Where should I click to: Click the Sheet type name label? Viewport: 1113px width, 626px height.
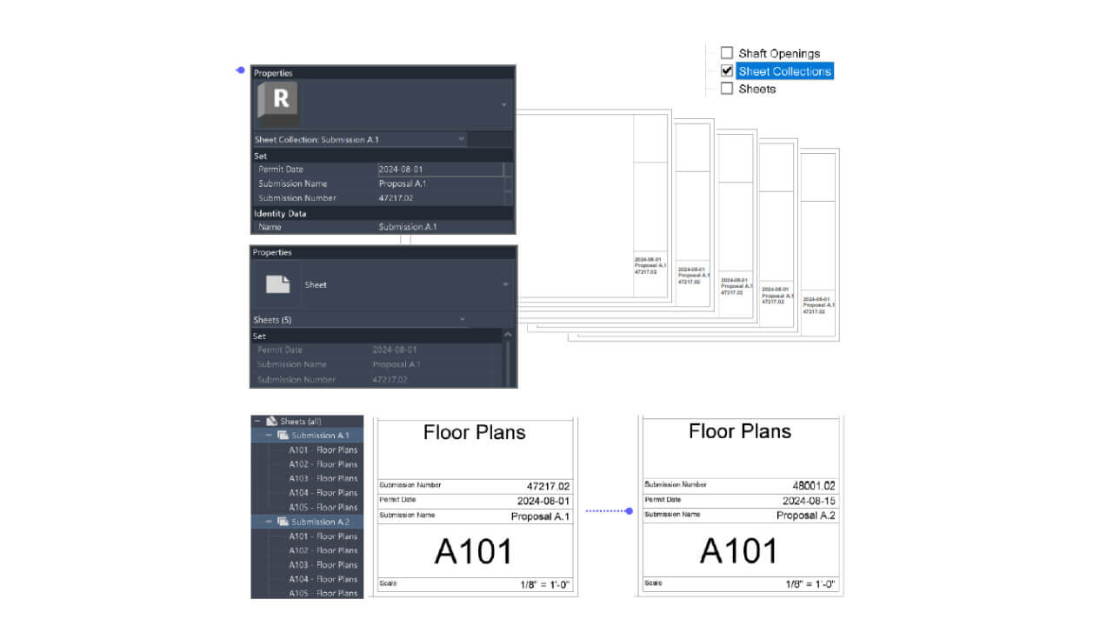316,284
